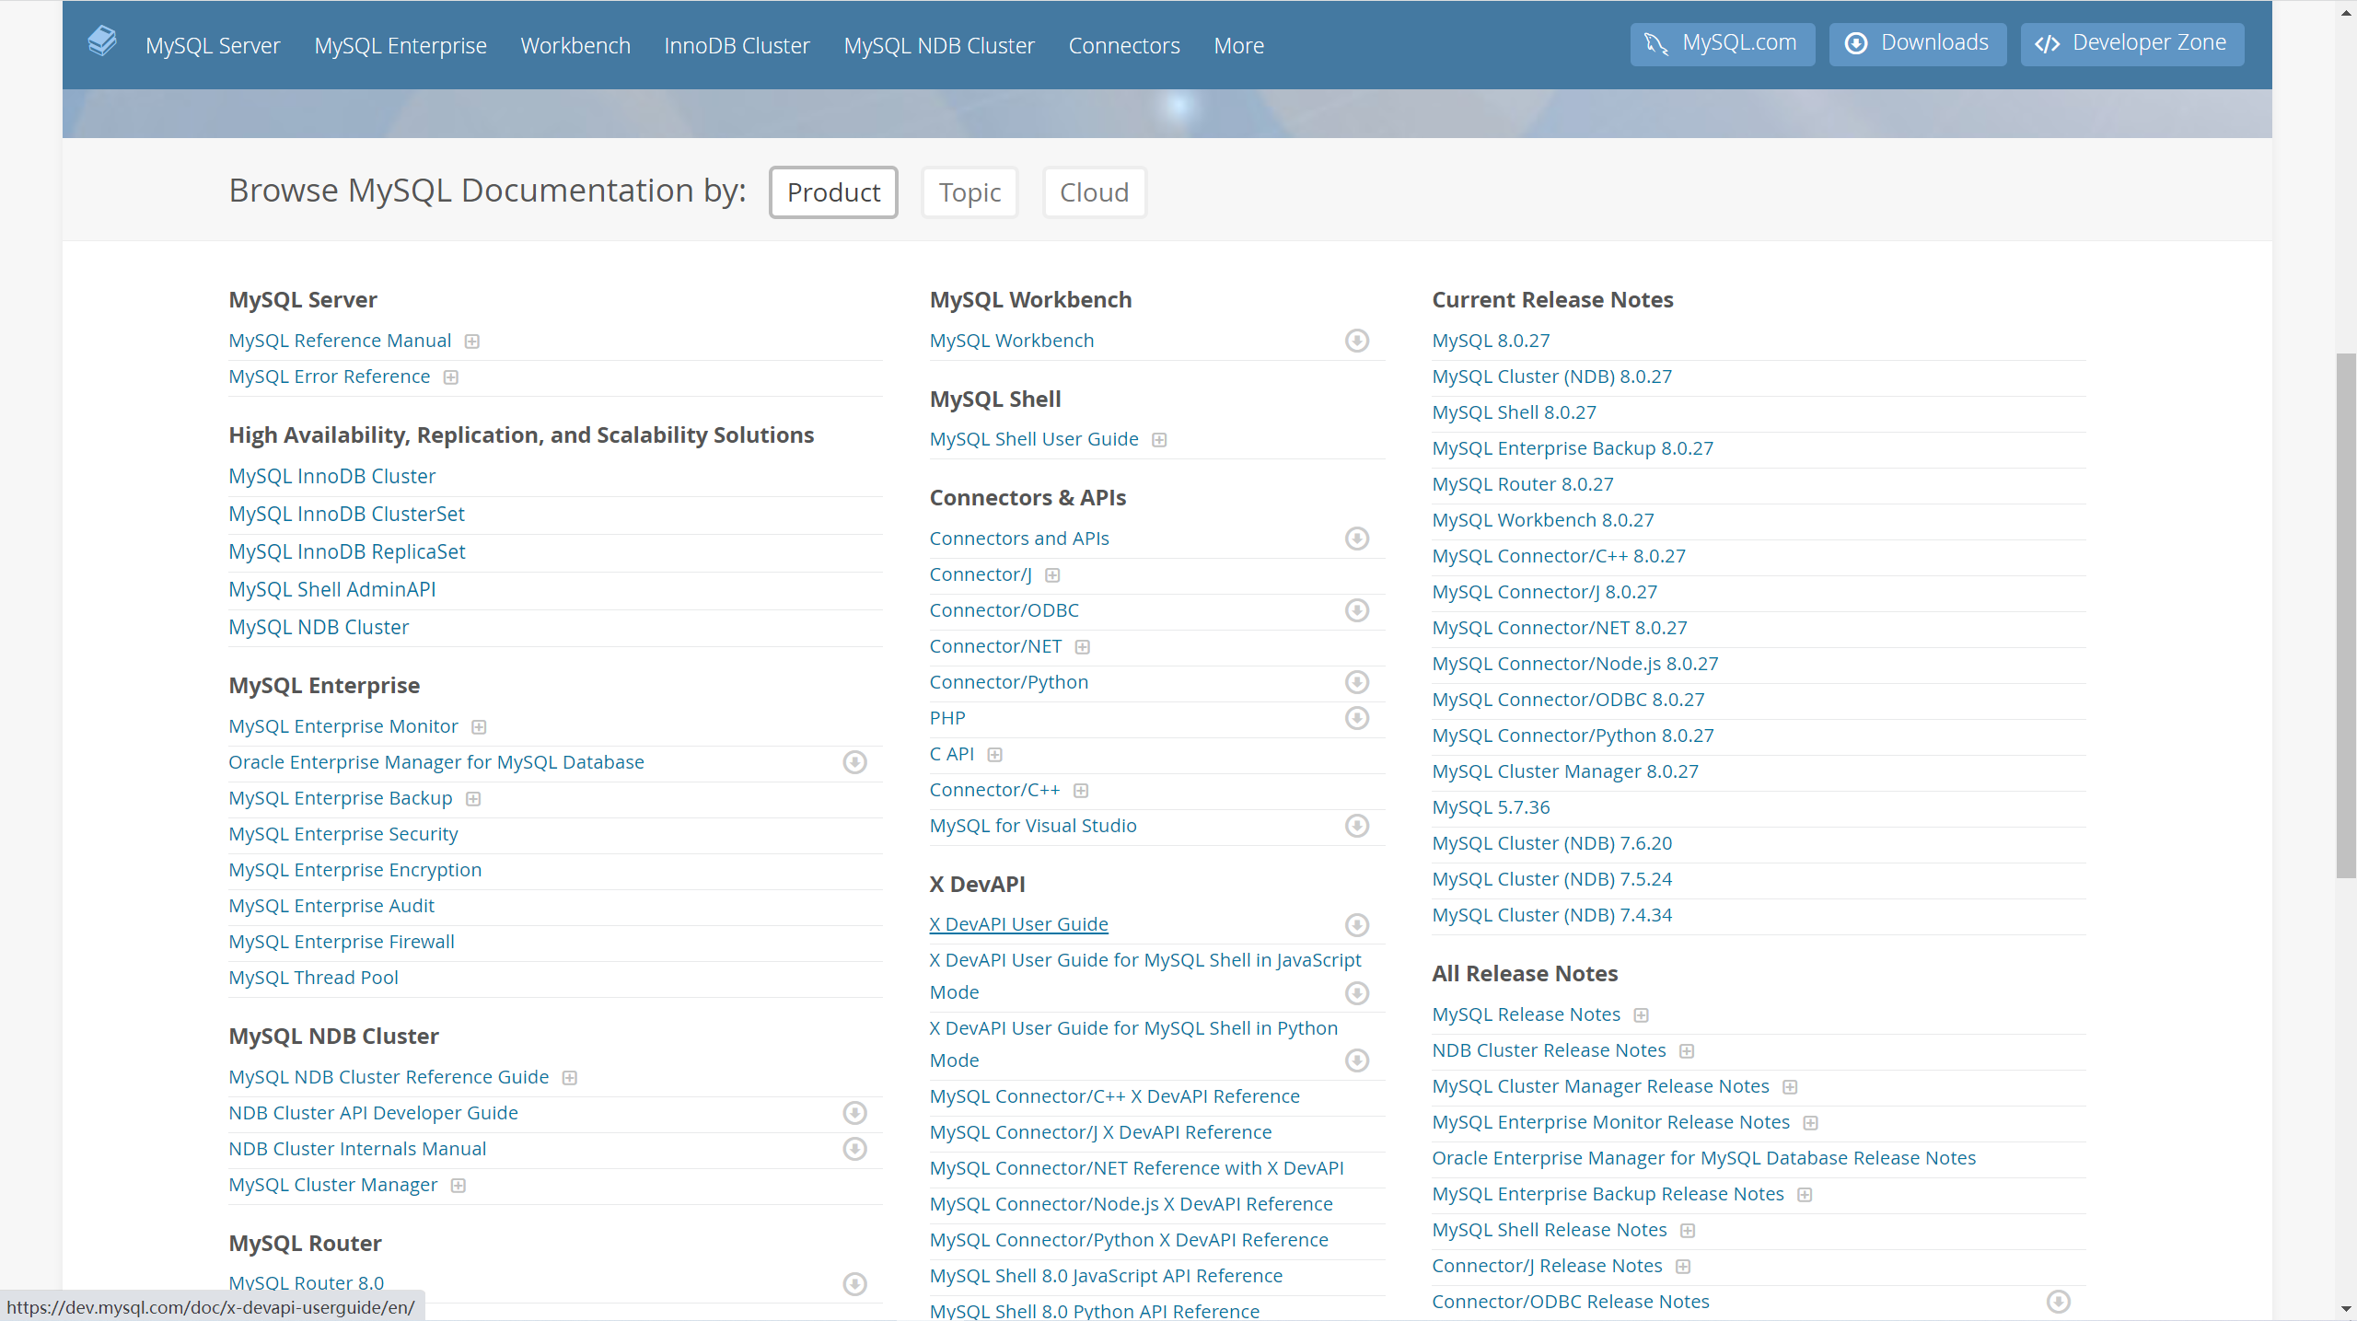Viewport: 2357px width, 1321px height.
Task: Open InnoDB Cluster nav menu
Action: (737, 45)
